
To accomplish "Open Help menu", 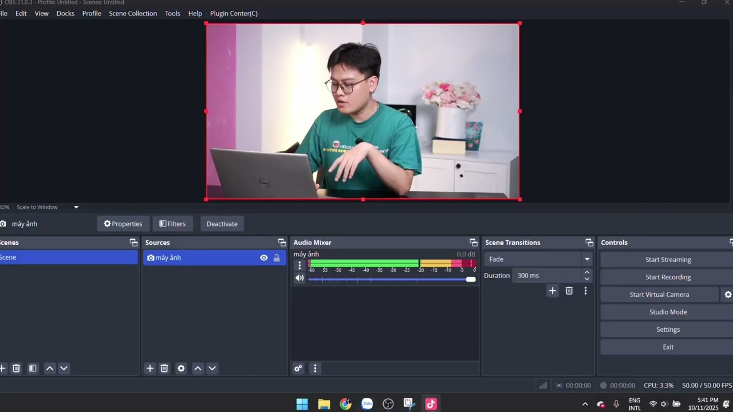I will pyautogui.click(x=195, y=13).
